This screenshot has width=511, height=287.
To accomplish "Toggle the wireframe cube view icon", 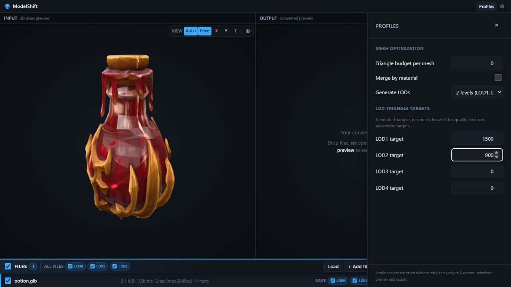I will 248,31.
